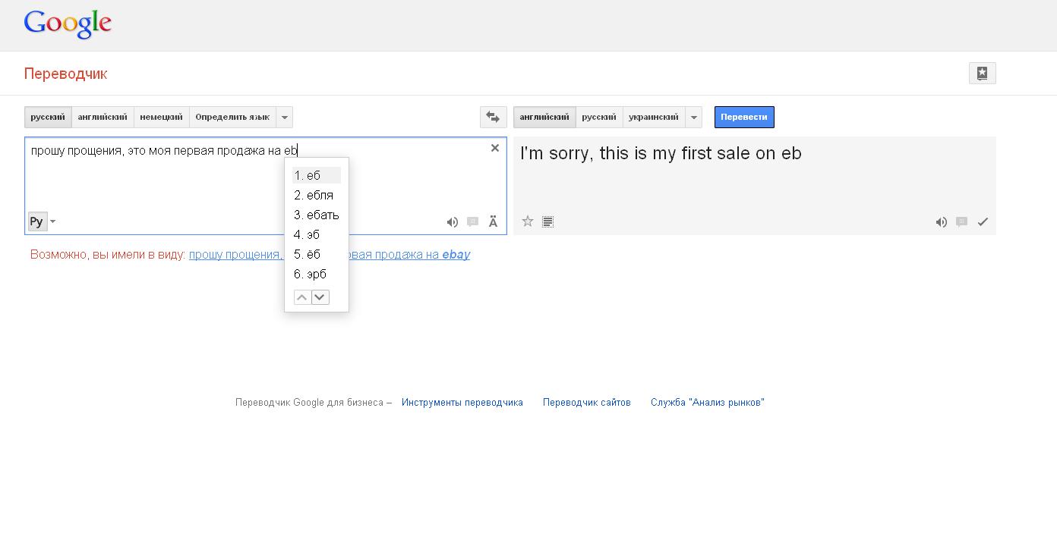Go to previous suggestions page arrow

[x=301, y=297]
